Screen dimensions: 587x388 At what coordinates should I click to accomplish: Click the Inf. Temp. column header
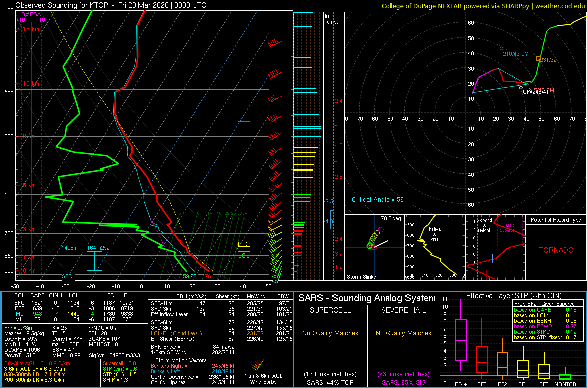coord(332,19)
